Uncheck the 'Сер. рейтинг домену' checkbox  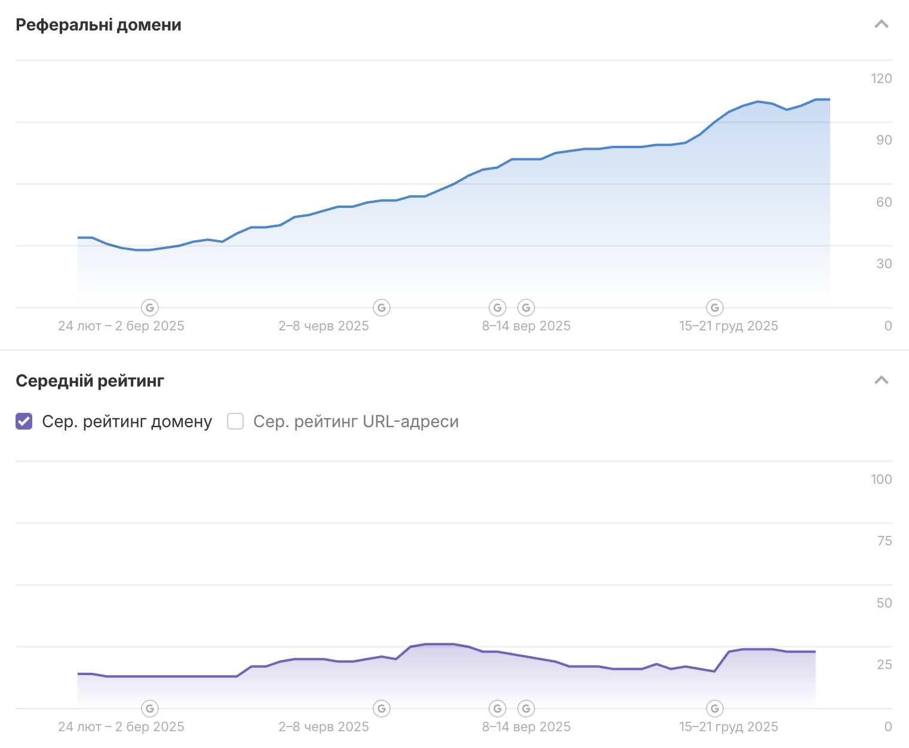coord(24,421)
